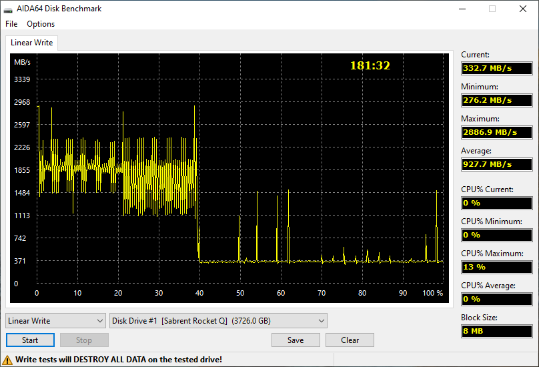The height and width of the screenshot is (367, 539).
Task: Click the CPU% Maximum 13 % value
Action: [x=497, y=267]
